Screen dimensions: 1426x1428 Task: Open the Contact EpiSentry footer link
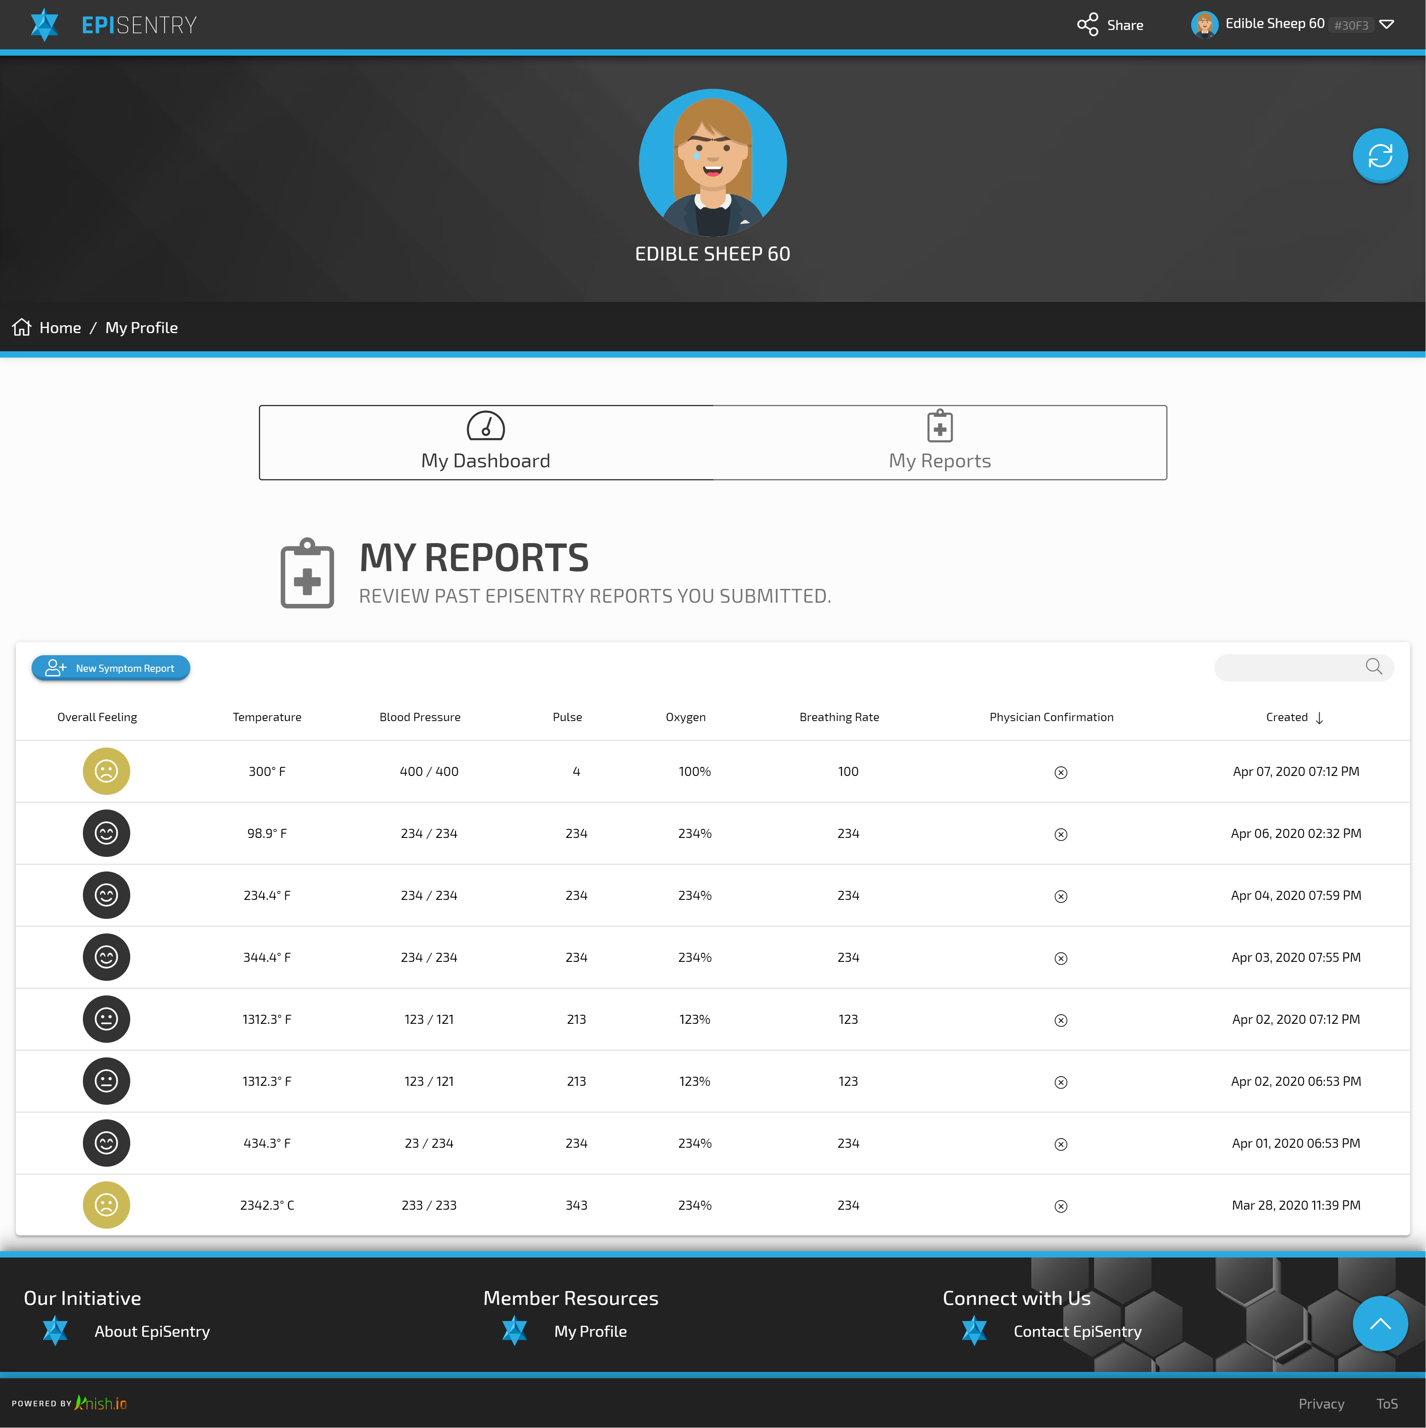tap(1077, 1331)
